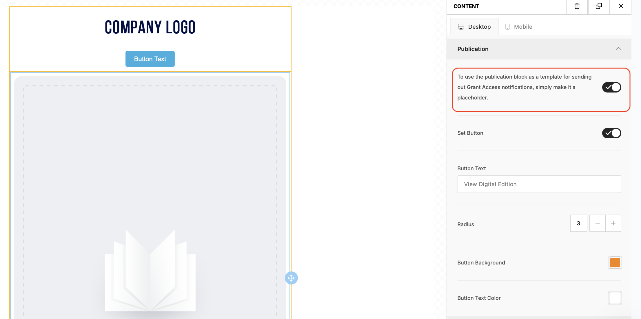Click the blue Button Text button

(150, 59)
